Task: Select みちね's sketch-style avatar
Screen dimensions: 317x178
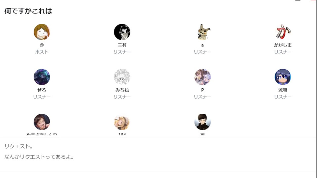Action: [122, 77]
